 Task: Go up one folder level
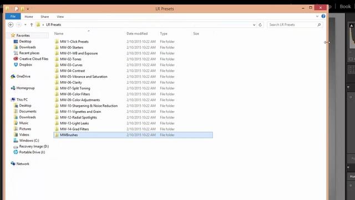[x=32, y=24]
